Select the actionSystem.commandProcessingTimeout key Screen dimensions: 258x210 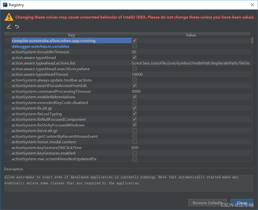point(51,91)
